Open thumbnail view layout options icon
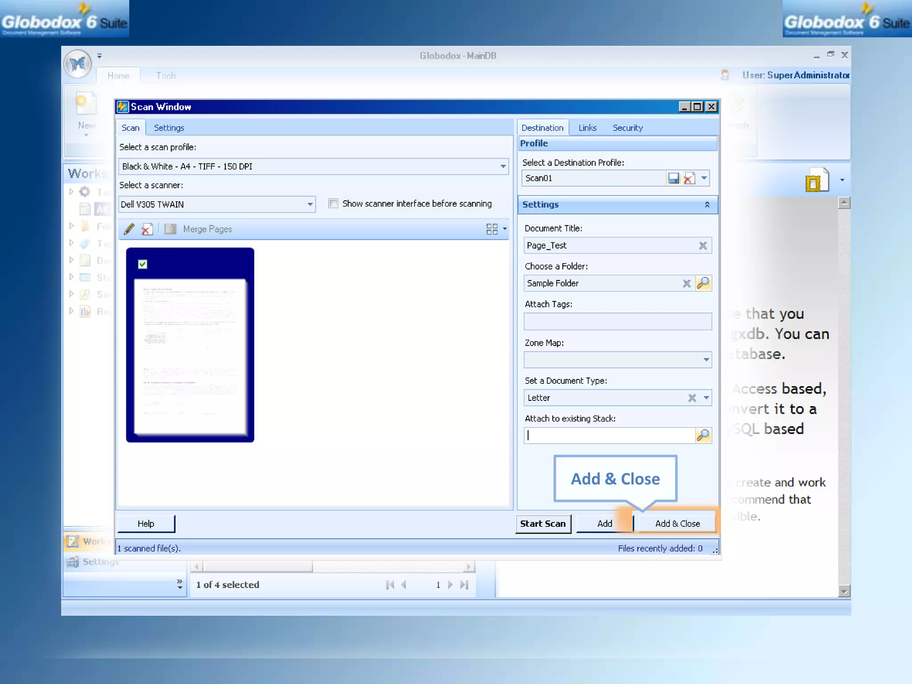Screen dimensions: 912x684 [492, 229]
